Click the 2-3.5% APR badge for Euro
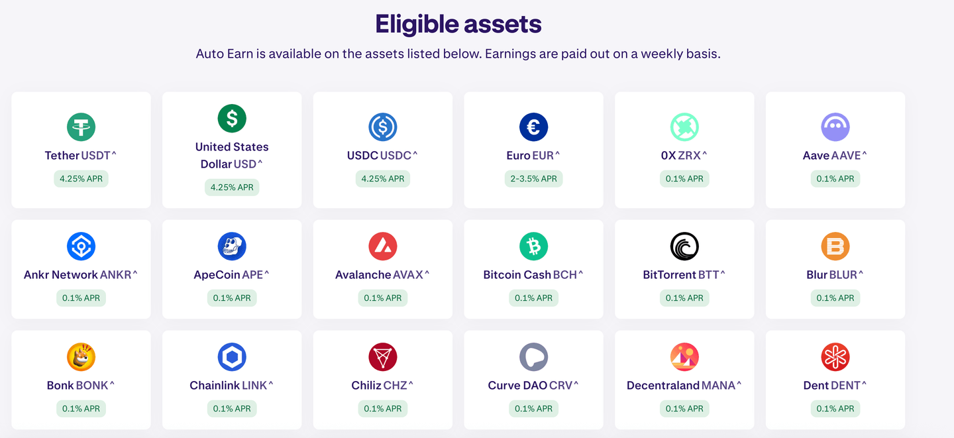The height and width of the screenshot is (438, 954). [x=533, y=179]
